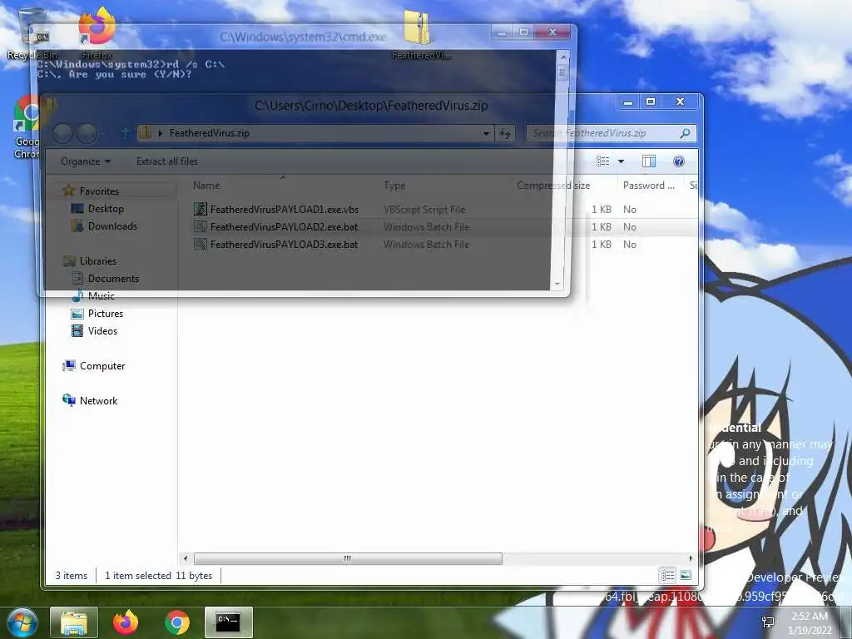Screen dimensions: 852x639
Task: Click Extract all files
Action: (166, 161)
